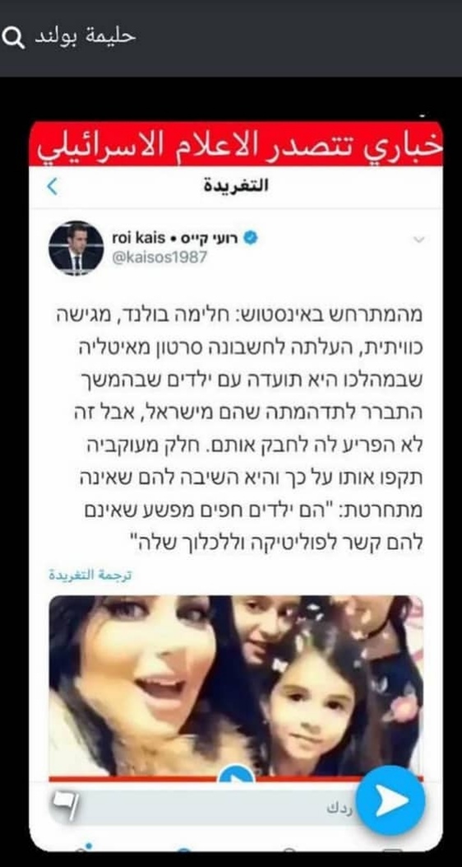Viewport: 462px width, 867px height.
Task: Tap the blue send arrow button
Action: coord(390,800)
